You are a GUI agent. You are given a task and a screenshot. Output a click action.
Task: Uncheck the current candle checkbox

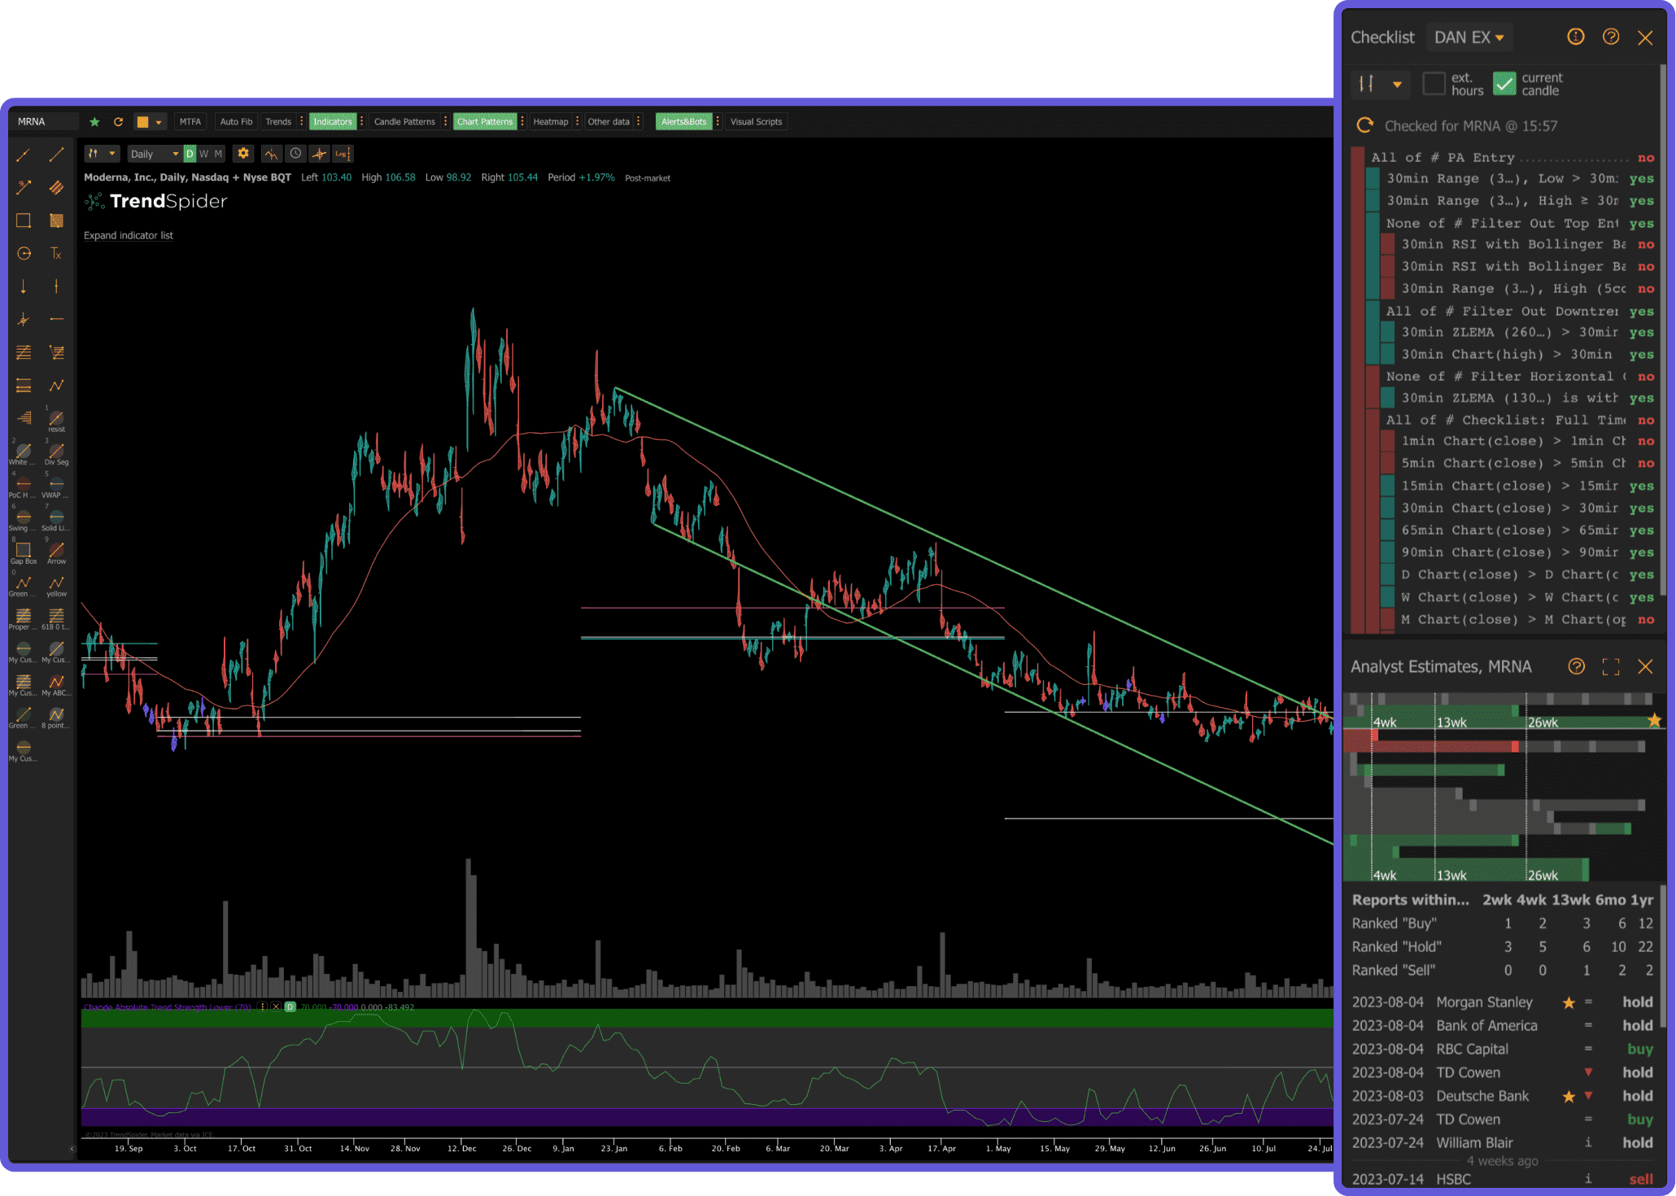click(1504, 83)
